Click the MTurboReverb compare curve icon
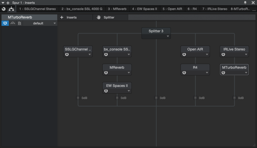The width and height of the screenshot is (257, 148). [x=12, y=23]
